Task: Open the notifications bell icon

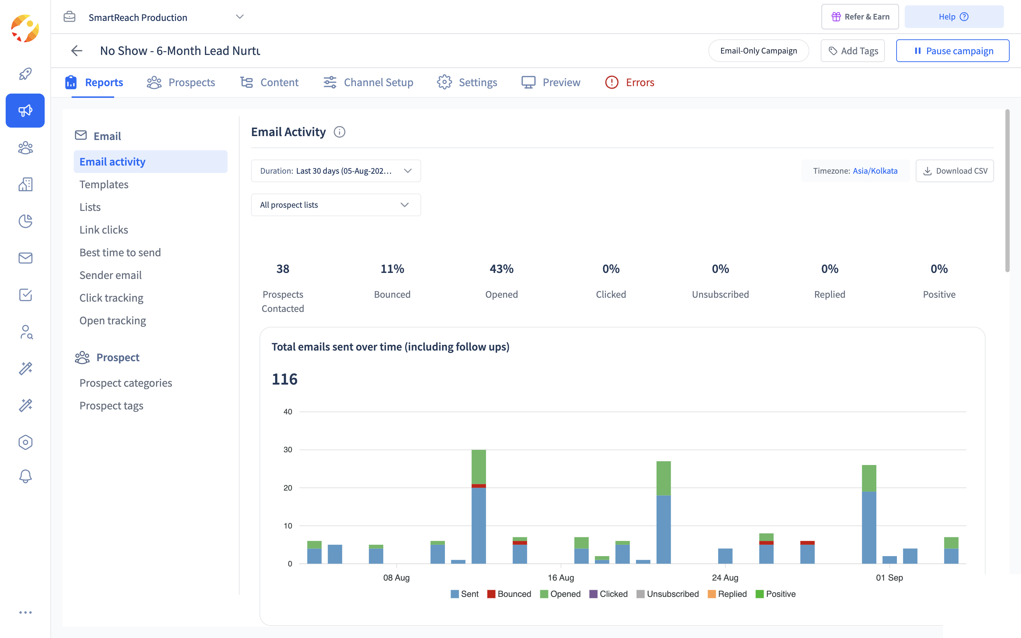Action: [x=25, y=476]
